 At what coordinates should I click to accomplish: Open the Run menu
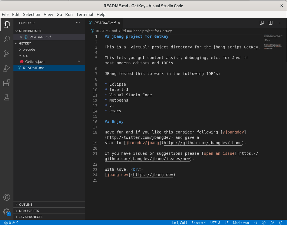click(x=69, y=15)
